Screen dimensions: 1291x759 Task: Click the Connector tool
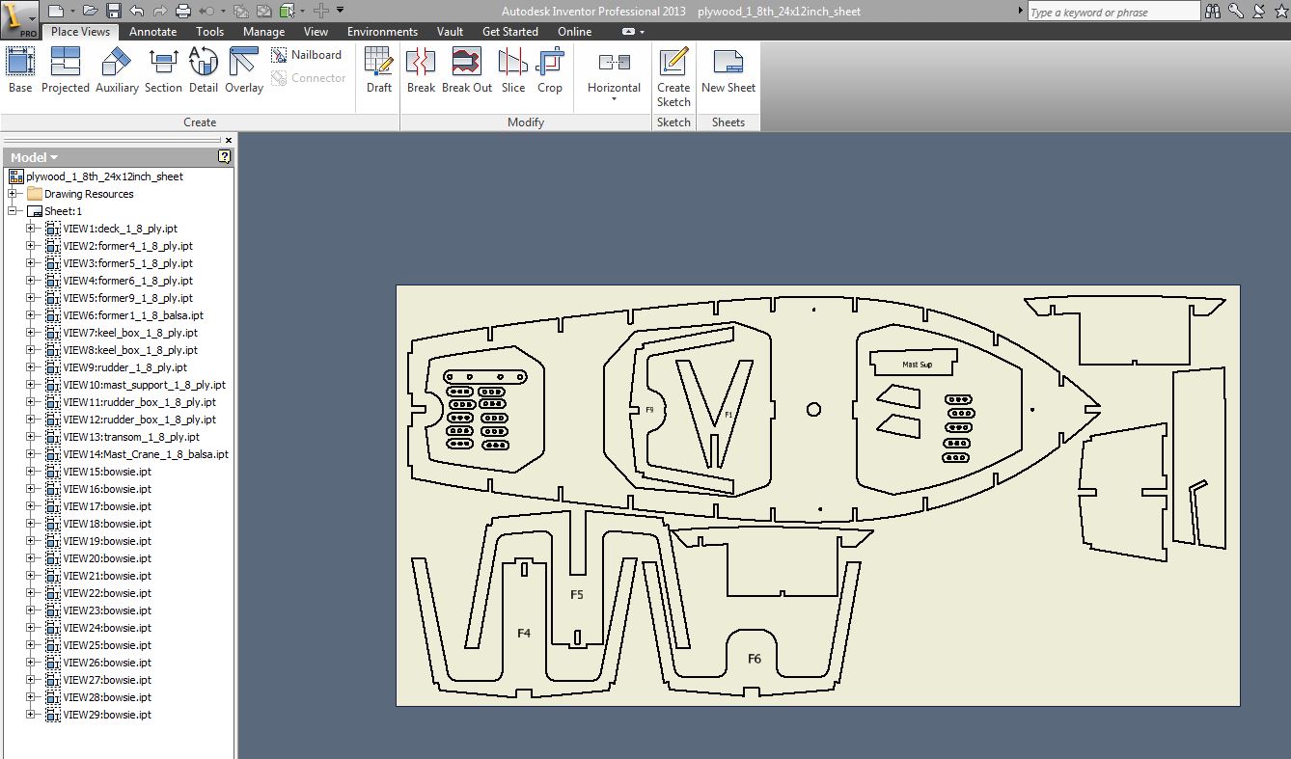308,78
